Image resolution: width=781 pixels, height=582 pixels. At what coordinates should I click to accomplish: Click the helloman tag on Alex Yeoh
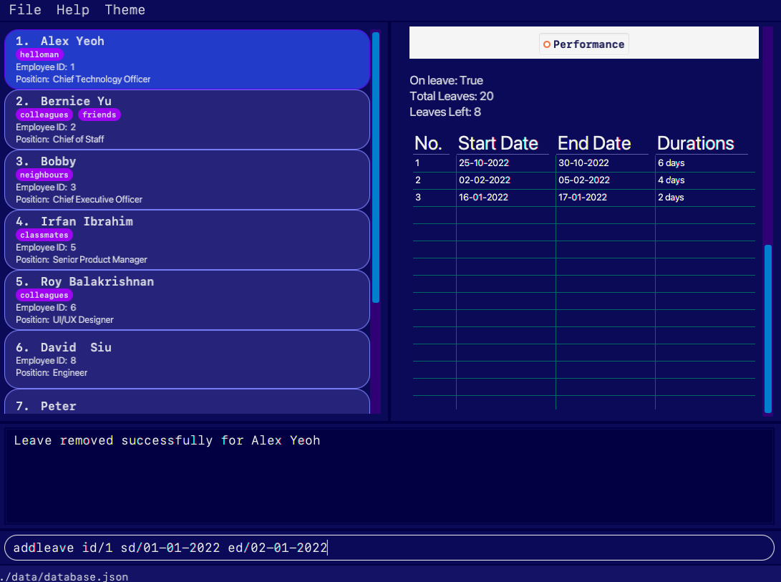[x=39, y=54]
